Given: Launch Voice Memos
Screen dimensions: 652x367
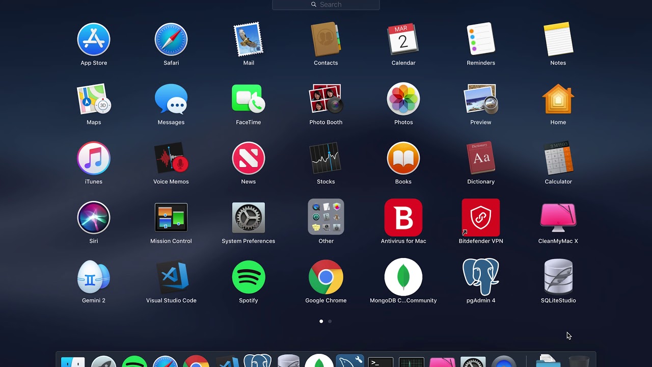Looking at the screenshot, I should (x=171, y=158).
